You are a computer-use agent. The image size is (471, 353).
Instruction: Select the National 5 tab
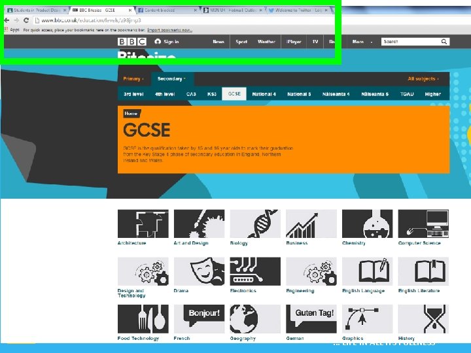pos(299,94)
